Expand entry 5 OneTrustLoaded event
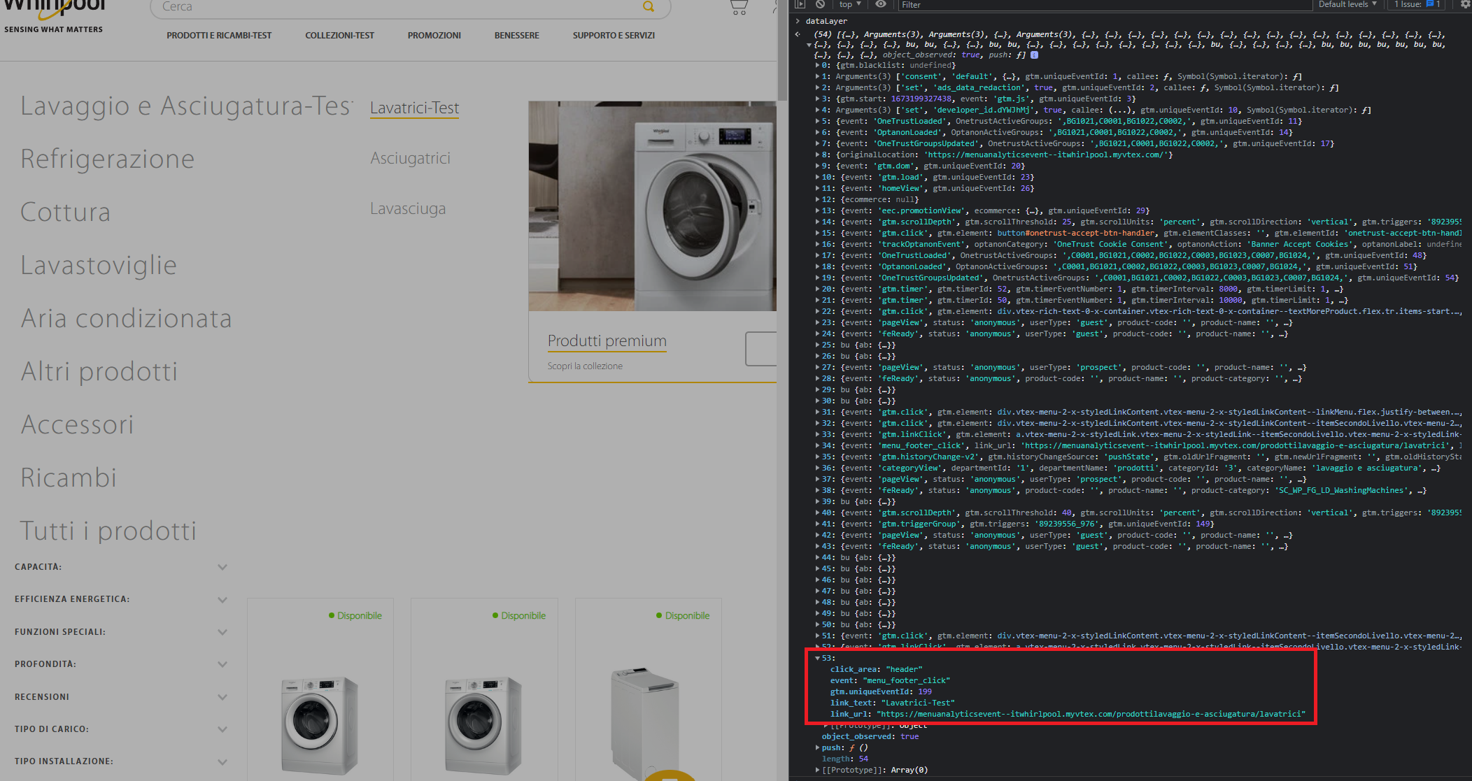Viewport: 1472px width, 781px height. coord(817,122)
